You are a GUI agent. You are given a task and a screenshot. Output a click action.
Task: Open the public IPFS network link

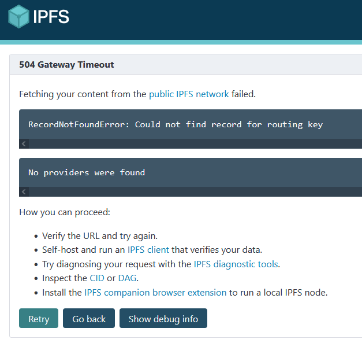[189, 94]
